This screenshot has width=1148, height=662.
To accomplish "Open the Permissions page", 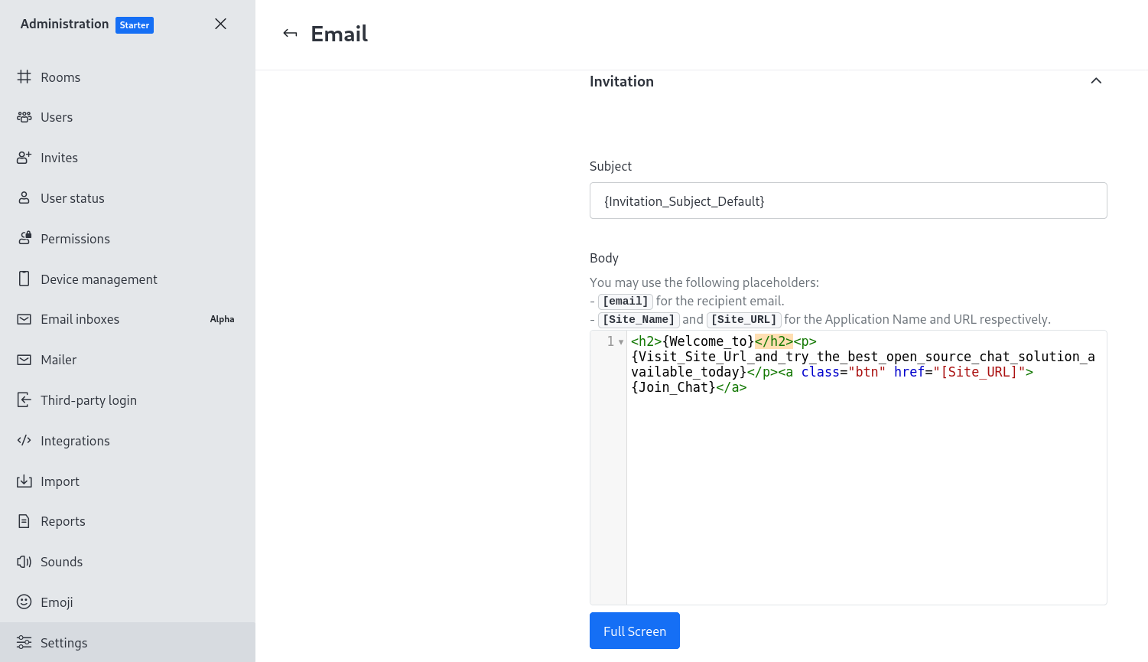I will click(128, 239).
